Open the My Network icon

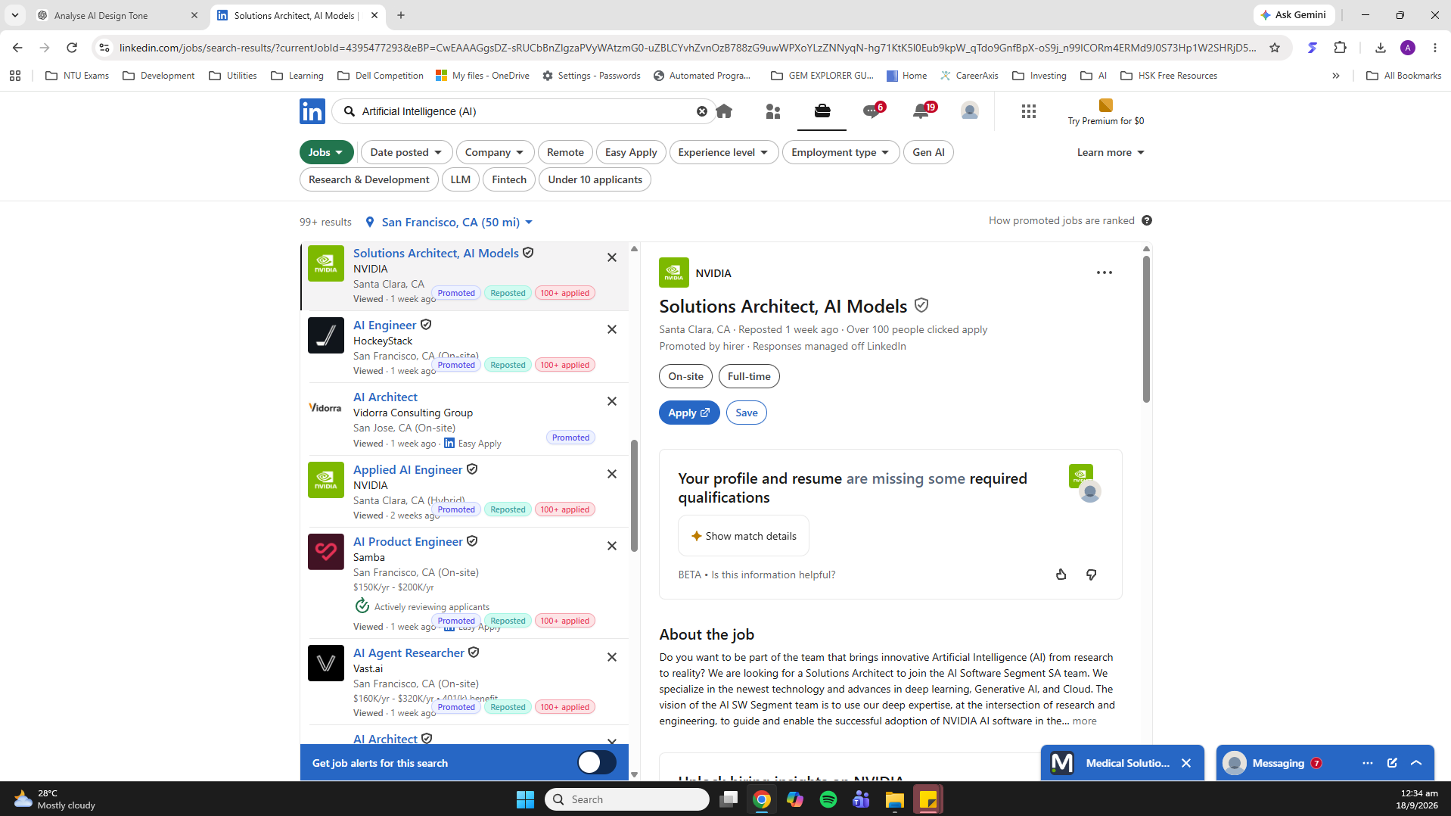[773, 111]
